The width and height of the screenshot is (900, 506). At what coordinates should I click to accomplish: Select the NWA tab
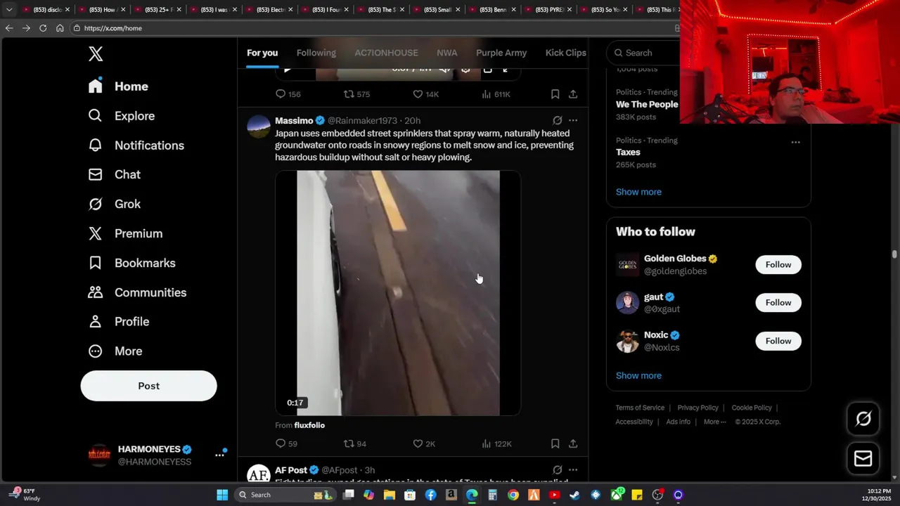point(447,53)
